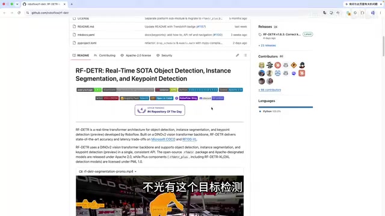Go back with the browser back arrow
The height and width of the screenshot is (216, 385).
click(x=5, y=13)
